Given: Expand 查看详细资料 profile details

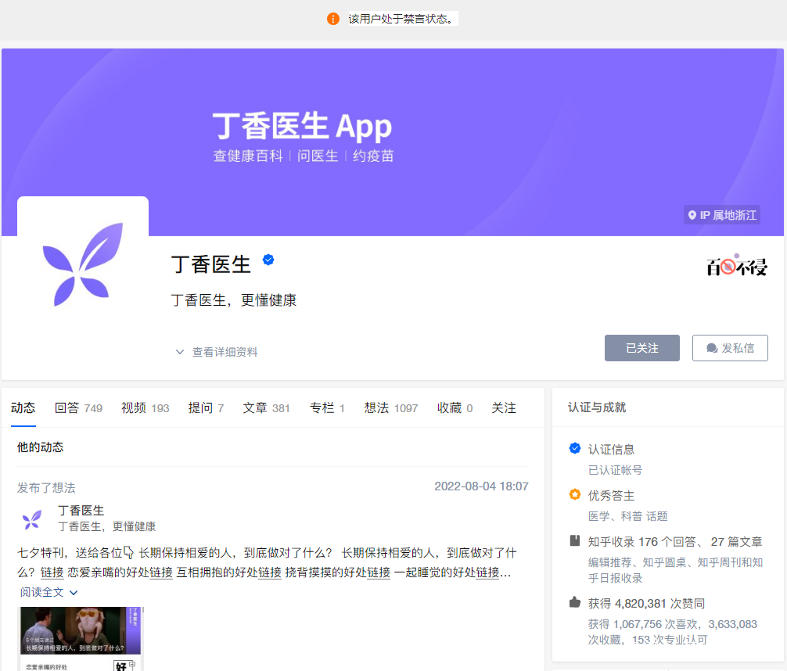Looking at the screenshot, I should [217, 352].
